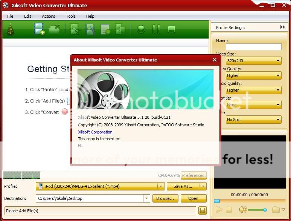Image resolution: width=291 pixels, height=221 pixels.
Task: Open the Profile combo box dropdown arrow
Action: pyautogui.click(x=161, y=186)
